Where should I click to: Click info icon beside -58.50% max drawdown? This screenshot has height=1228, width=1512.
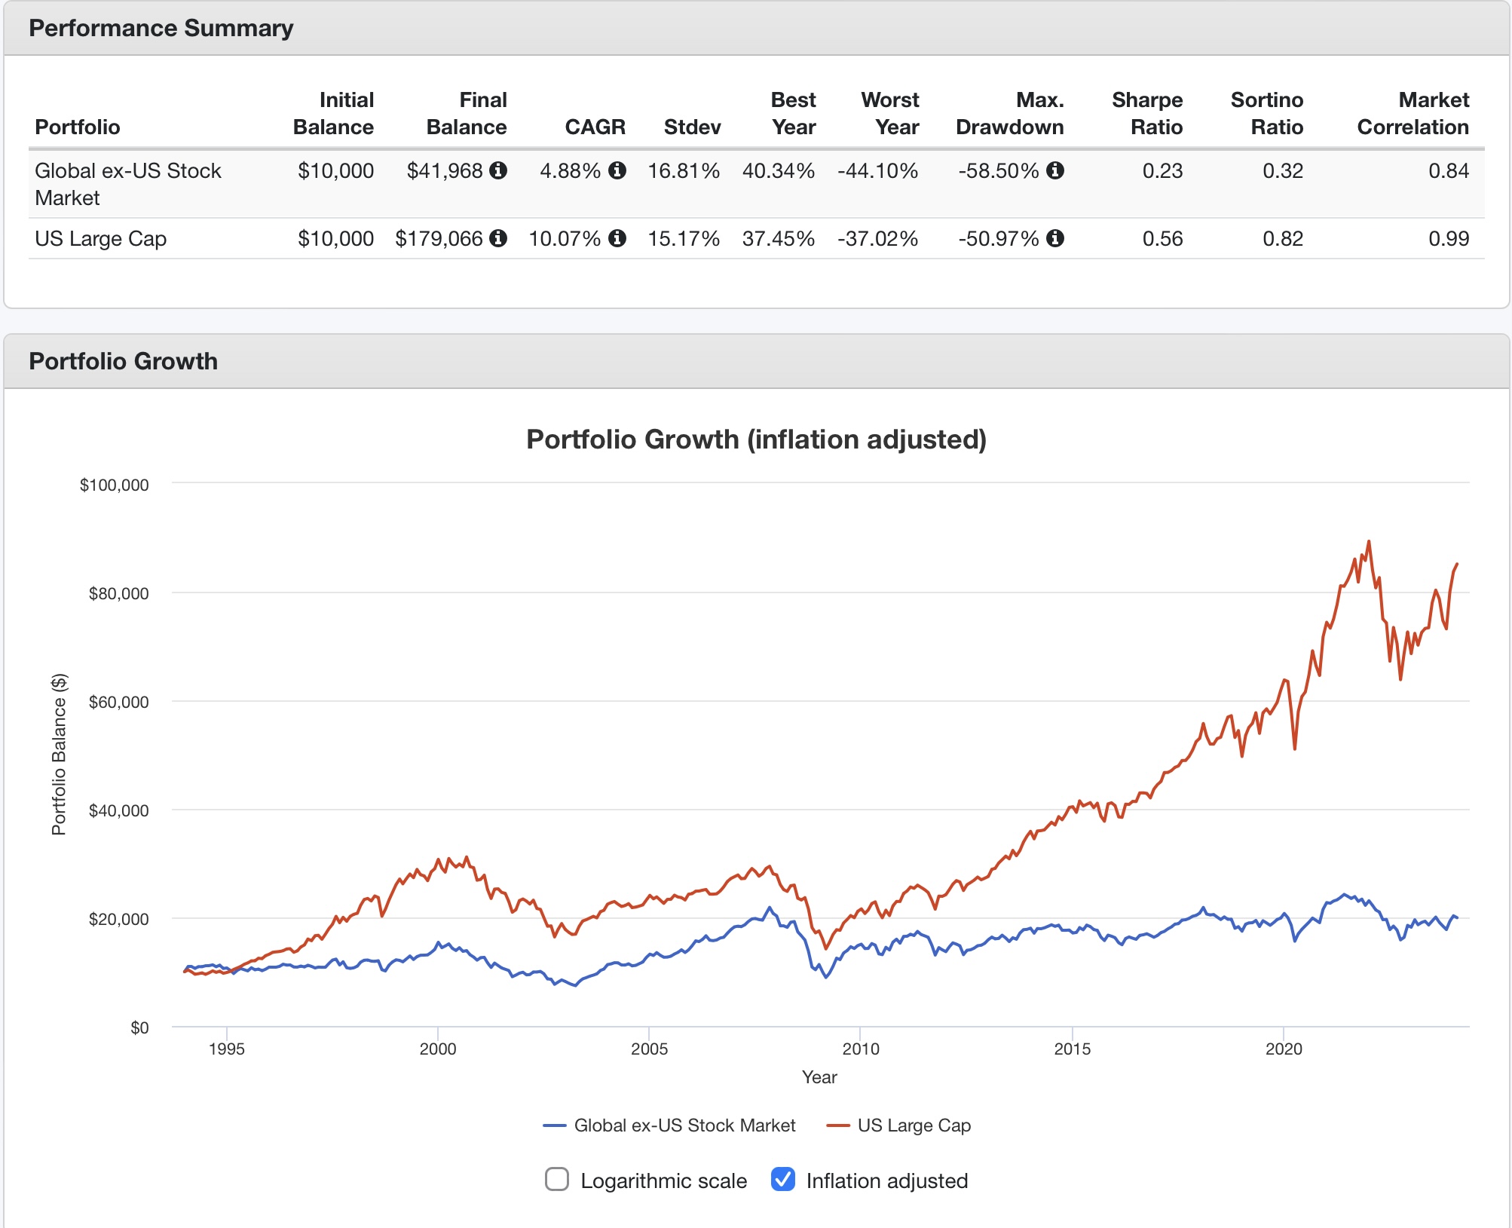(x=1056, y=170)
